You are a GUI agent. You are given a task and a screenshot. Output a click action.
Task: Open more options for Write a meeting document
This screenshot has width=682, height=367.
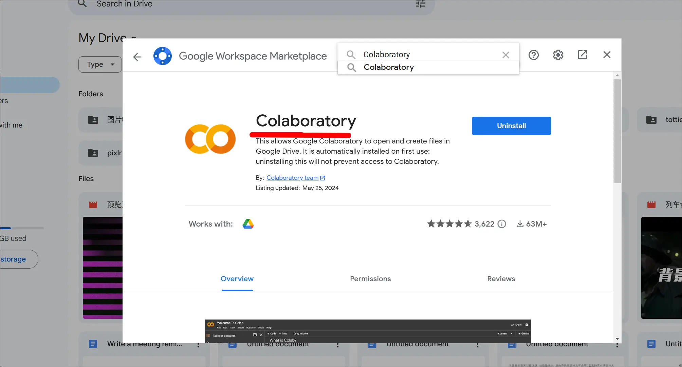coord(198,345)
